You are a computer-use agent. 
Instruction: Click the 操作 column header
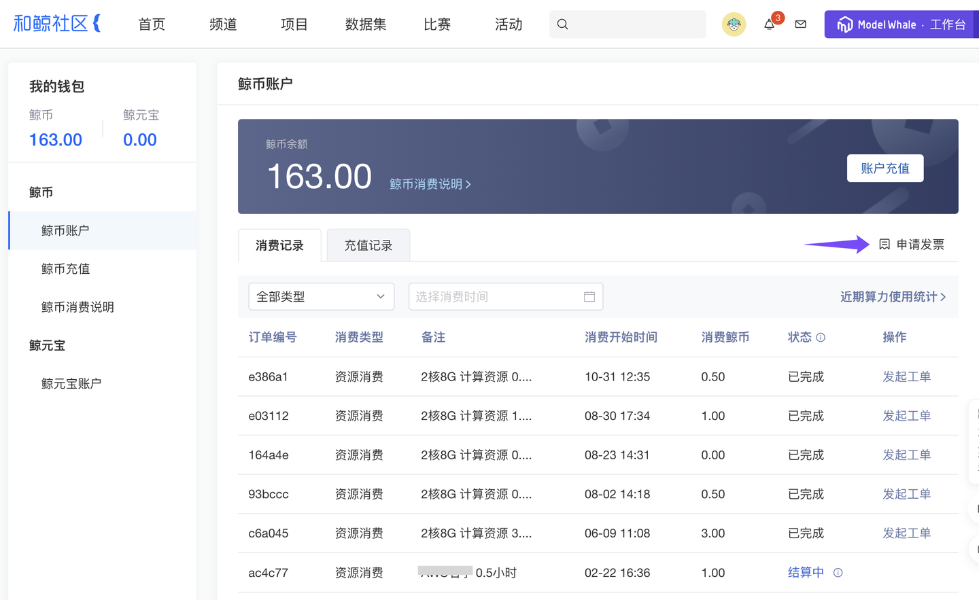[x=895, y=338]
